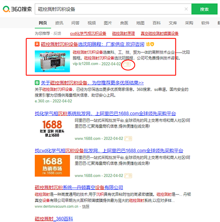Switch to the 资讯 tab
The height and width of the screenshot is (222, 220).
[59, 23]
